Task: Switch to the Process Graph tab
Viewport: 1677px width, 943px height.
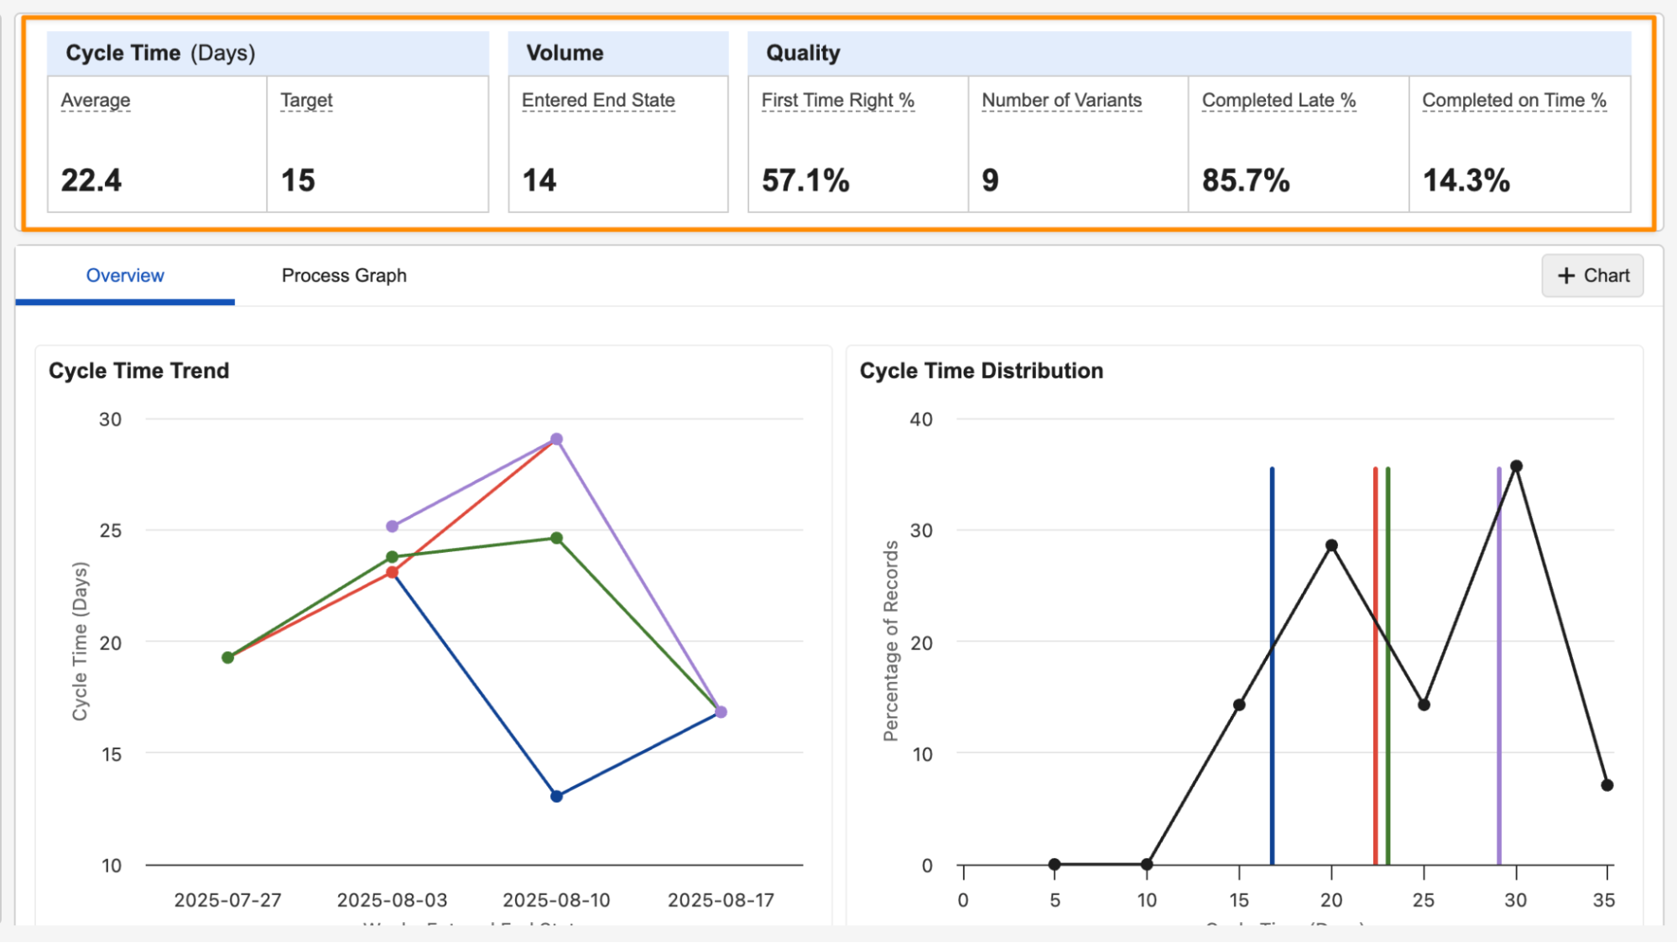Action: tap(344, 275)
